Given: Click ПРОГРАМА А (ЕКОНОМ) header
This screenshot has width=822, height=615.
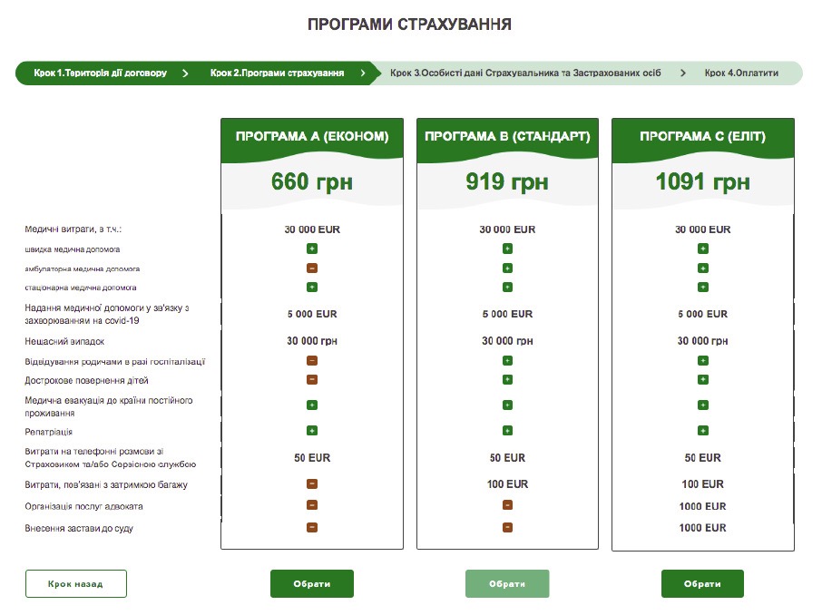Looking at the screenshot, I should [x=312, y=136].
